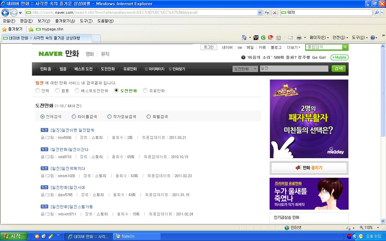Select the 웹툰 radio button
386x241 pixels.
tap(57, 90)
